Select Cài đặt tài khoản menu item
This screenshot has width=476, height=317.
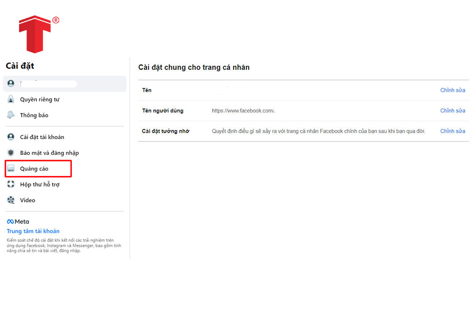coord(42,137)
